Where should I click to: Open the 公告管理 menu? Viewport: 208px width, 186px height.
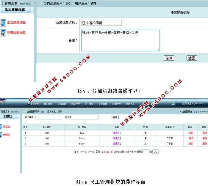[62, 104]
